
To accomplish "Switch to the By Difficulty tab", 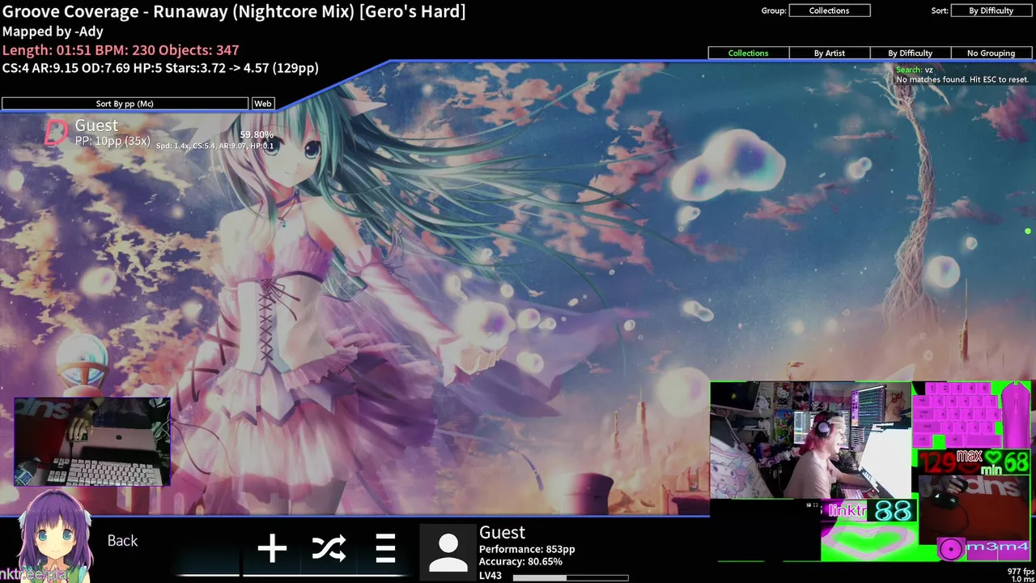I will pyautogui.click(x=910, y=53).
